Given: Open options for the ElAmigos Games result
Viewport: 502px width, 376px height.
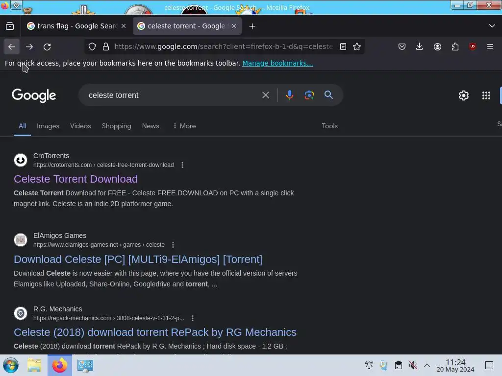Looking at the screenshot, I should click(x=173, y=245).
